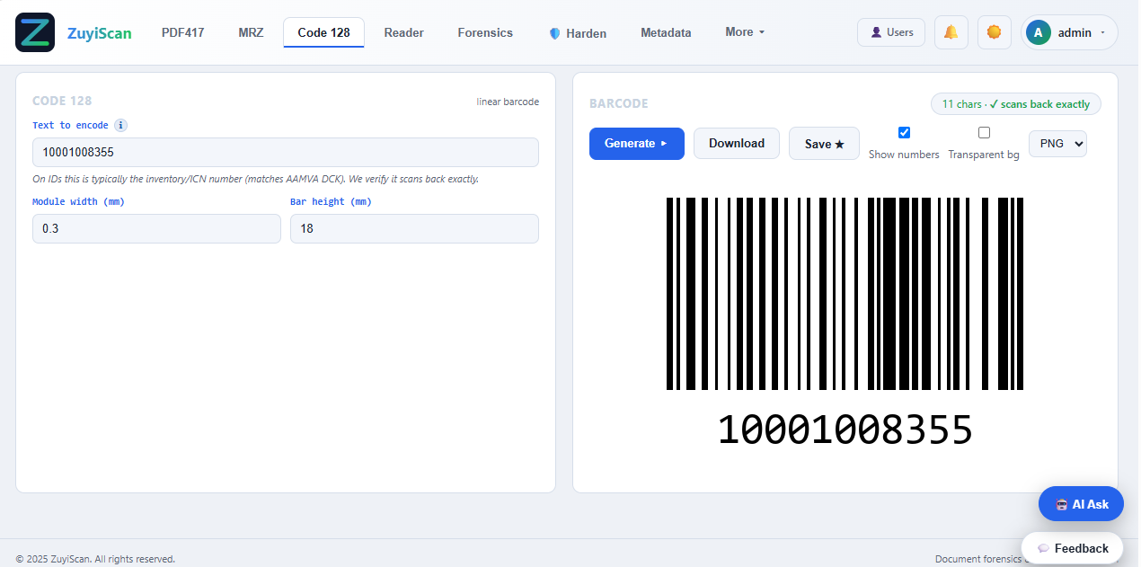This screenshot has width=1141, height=567.
Task: Click the '© 2025 ZuyiScan' footer text
Action: (x=96, y=559)
